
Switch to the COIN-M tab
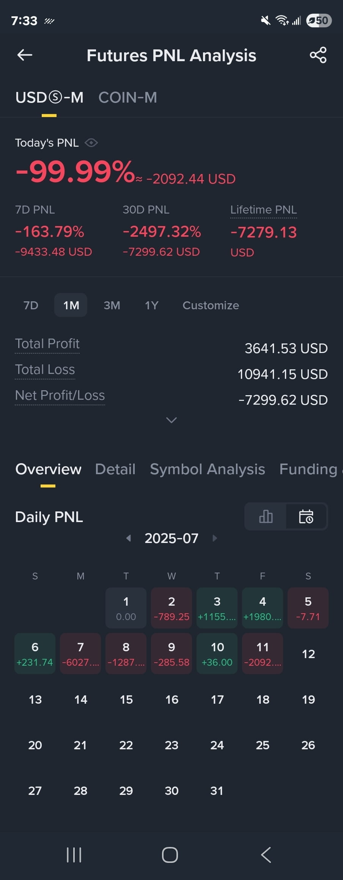[127, 98]
